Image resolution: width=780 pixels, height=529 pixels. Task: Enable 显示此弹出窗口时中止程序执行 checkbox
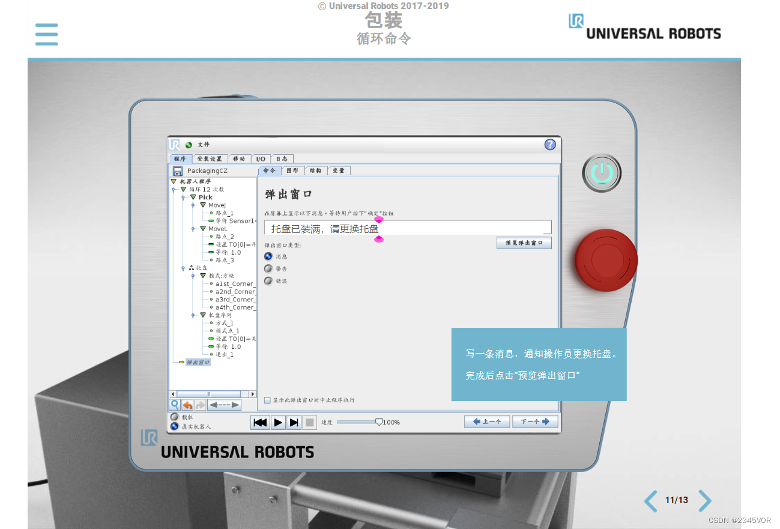tap(268, 400)
